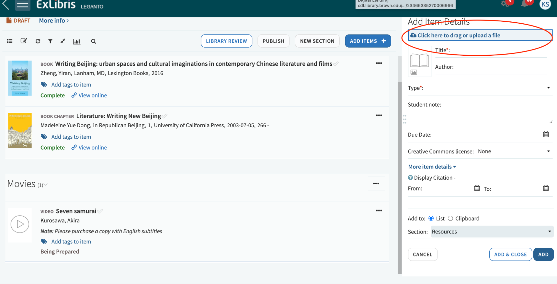
Task: Click the collapse sections arrows icon
Action: 63,41
